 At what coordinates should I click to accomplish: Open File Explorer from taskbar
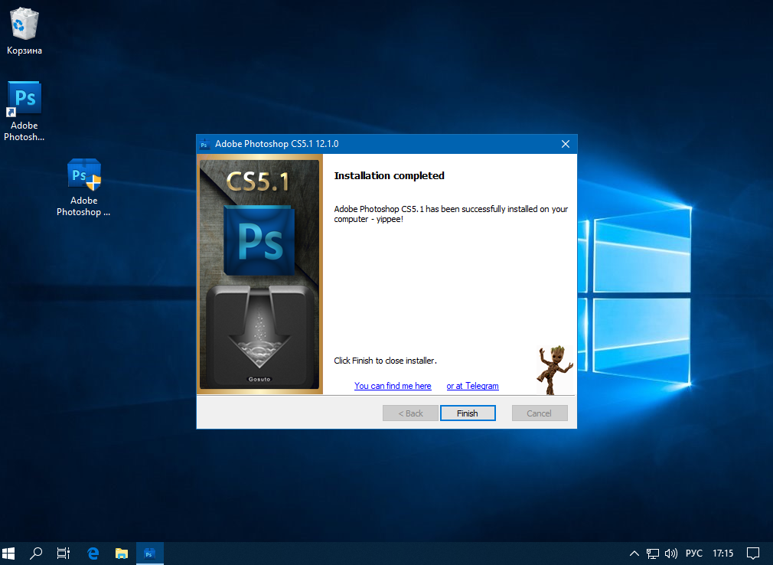(x=121, y=554)
